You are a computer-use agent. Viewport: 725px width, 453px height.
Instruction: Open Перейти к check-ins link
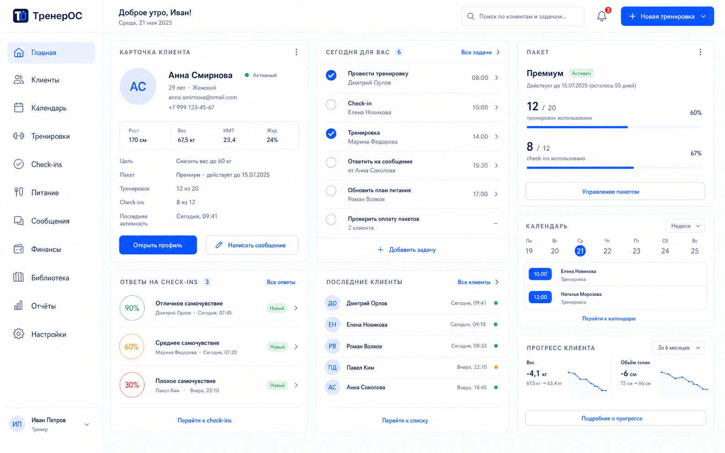click(x=205, y=421)
